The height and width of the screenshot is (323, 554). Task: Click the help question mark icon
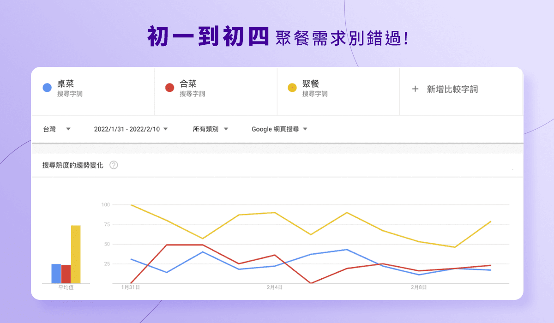114,165
